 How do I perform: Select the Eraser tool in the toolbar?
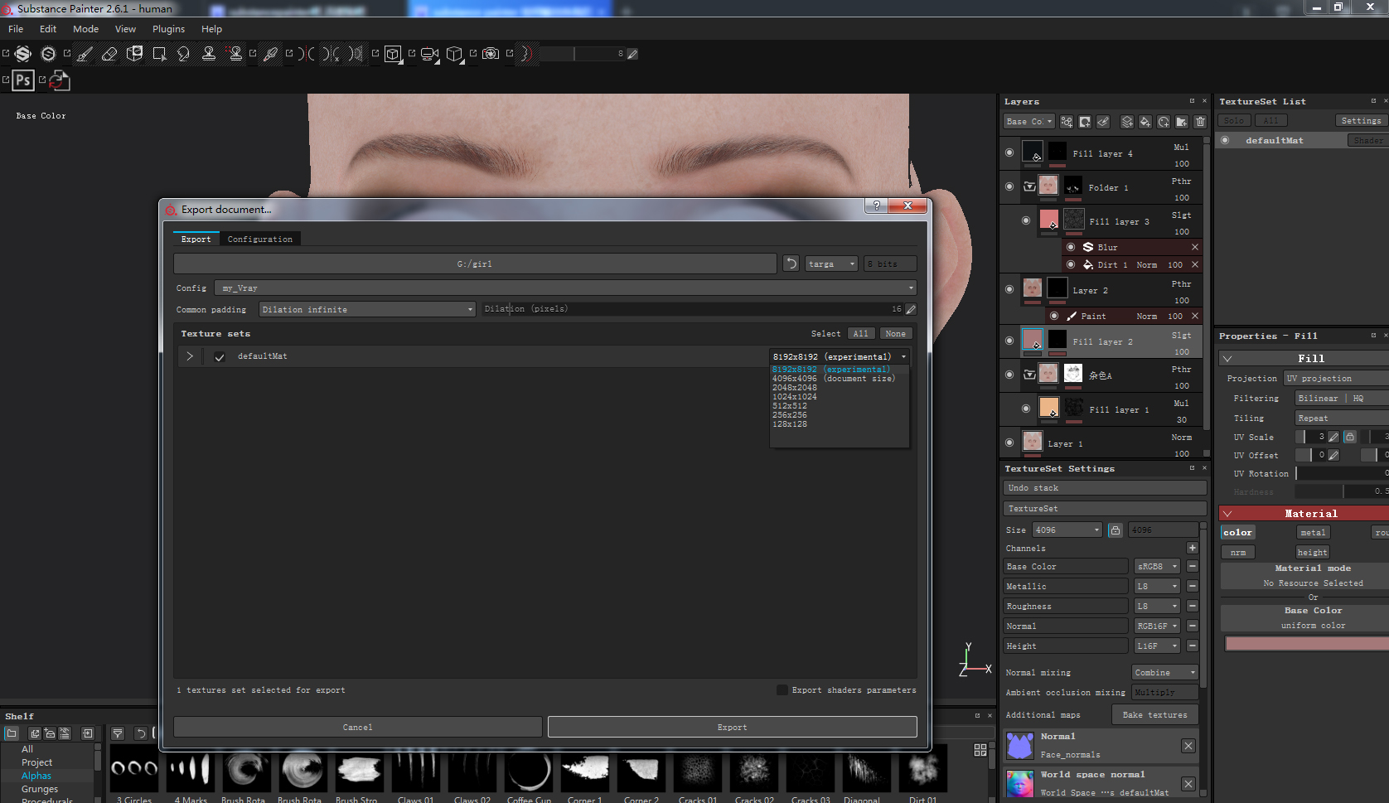[x=109, y=54]
